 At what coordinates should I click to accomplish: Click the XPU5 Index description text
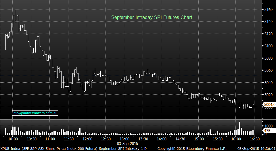click(73, 148)
